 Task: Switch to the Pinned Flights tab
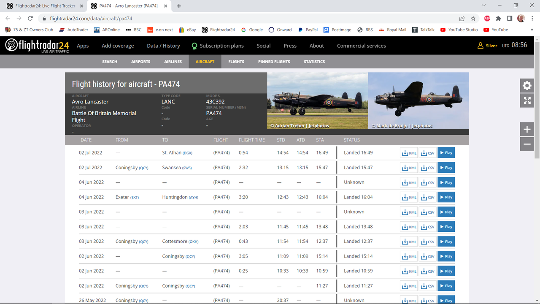click(274, 62)
